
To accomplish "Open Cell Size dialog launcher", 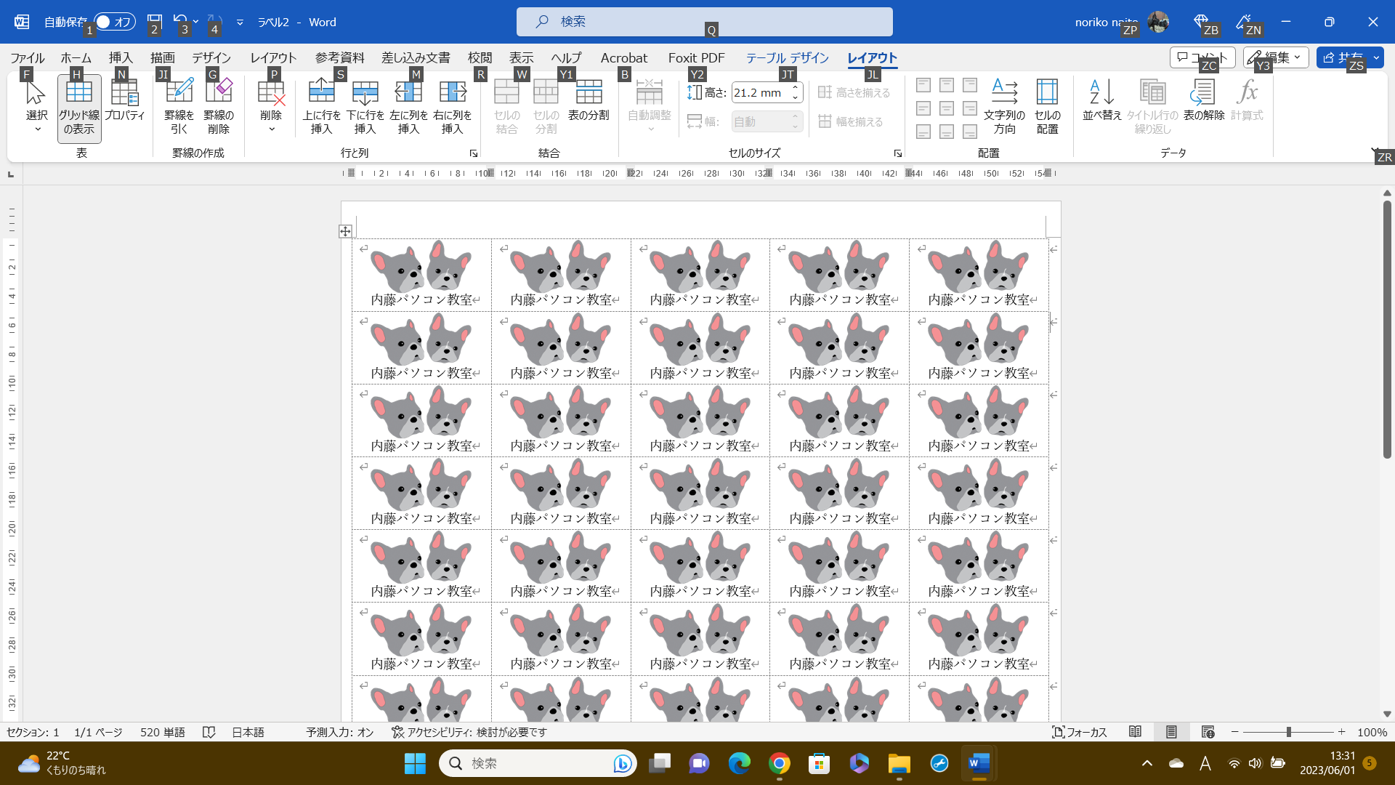I will tap(898, 153).
